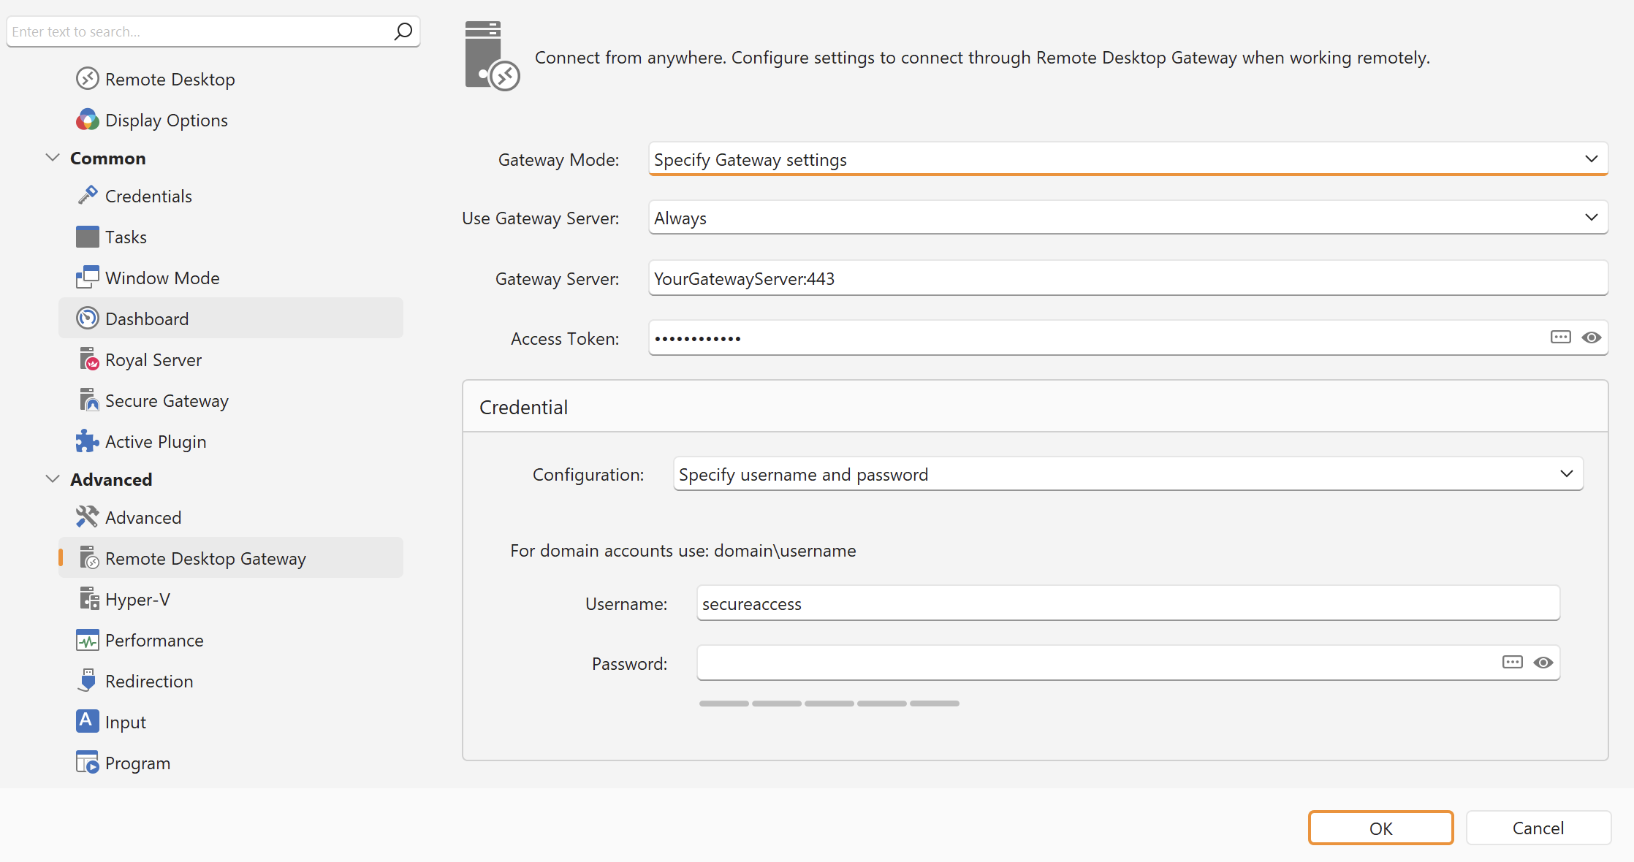The height and width of the screenshot is (862, 1634).
Task: Click the Credentials key icon
Action: pos(88,196)
